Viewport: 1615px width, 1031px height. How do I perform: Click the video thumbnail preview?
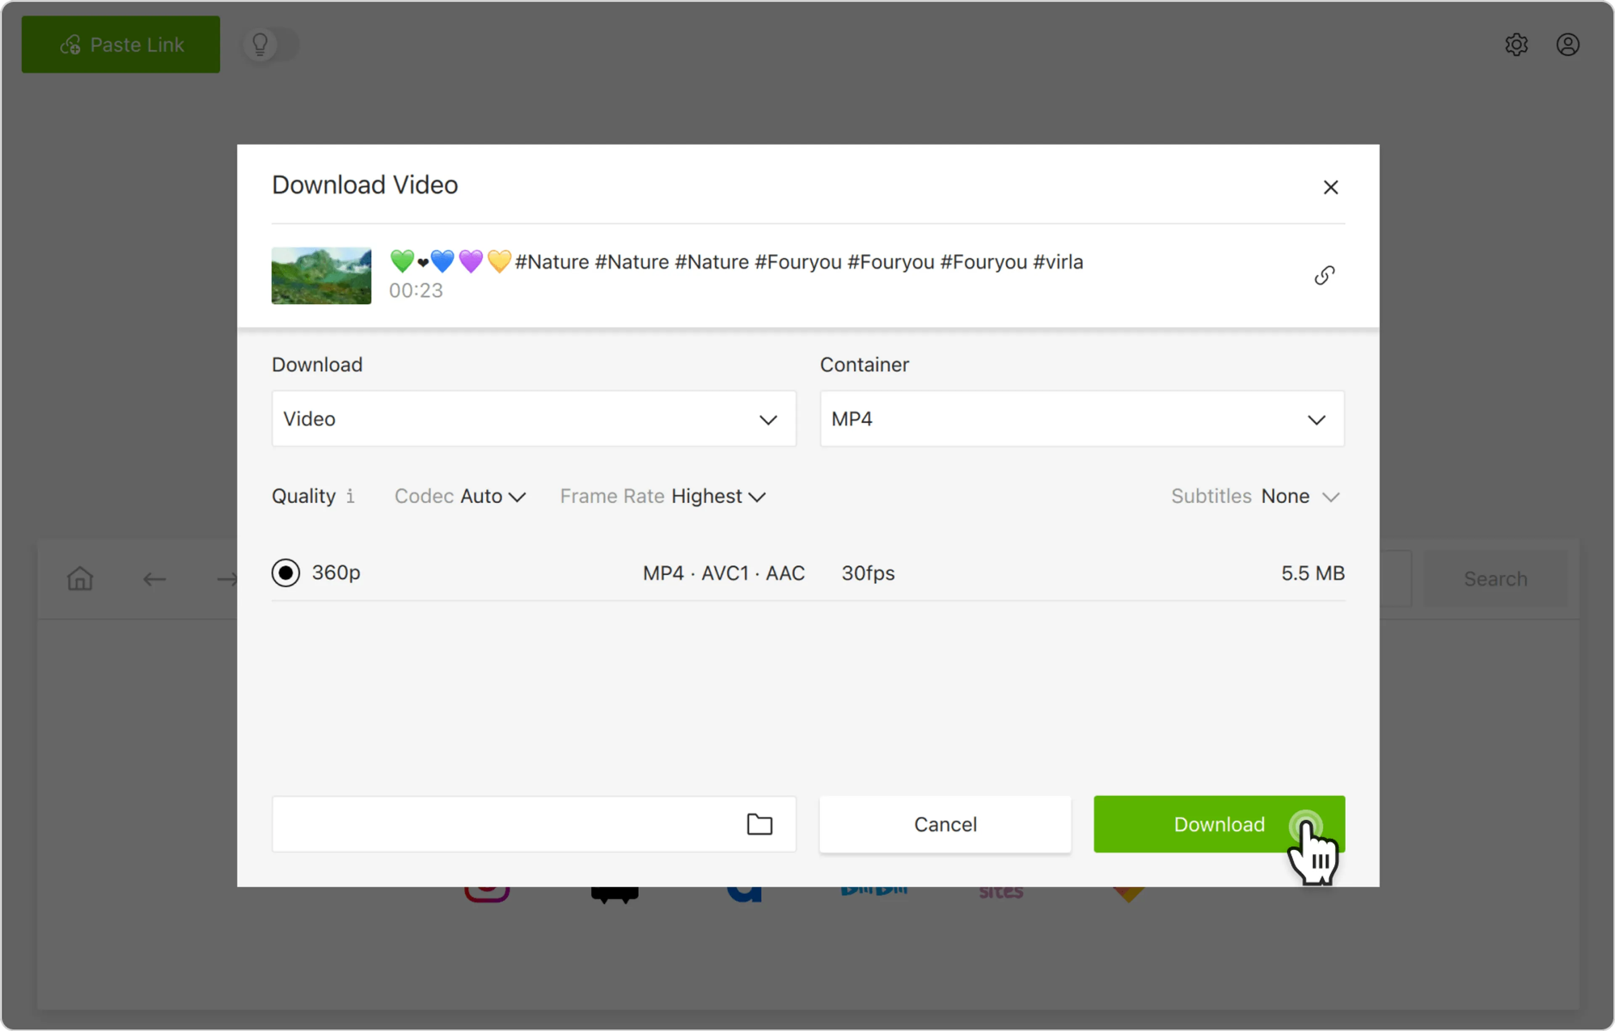[321, 276]
